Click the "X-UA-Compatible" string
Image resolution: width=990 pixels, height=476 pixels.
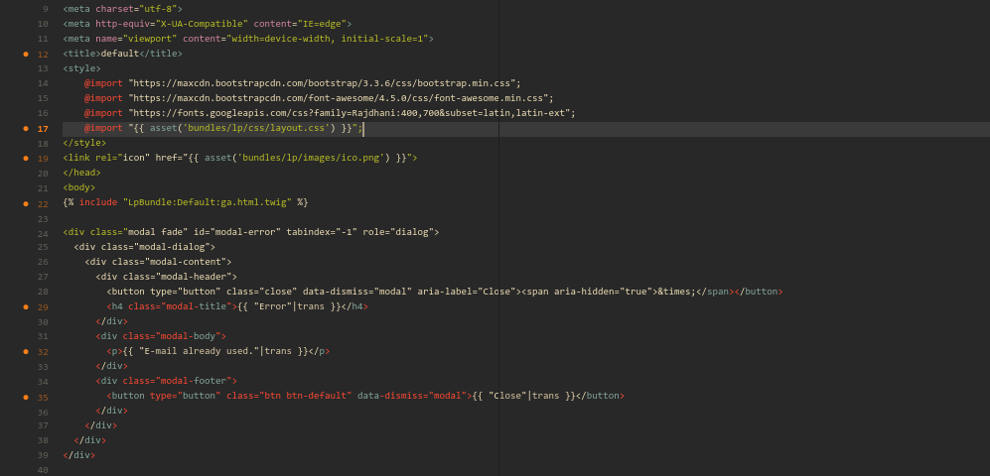tap(201, 24)
